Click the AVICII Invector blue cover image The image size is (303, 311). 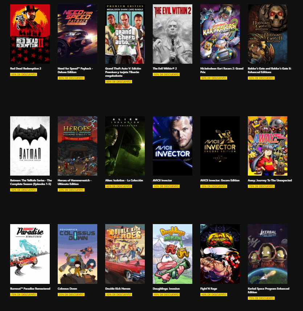click(172, 146)
